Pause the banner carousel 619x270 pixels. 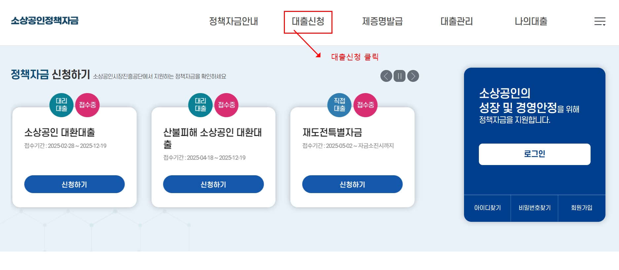(399, 76)
